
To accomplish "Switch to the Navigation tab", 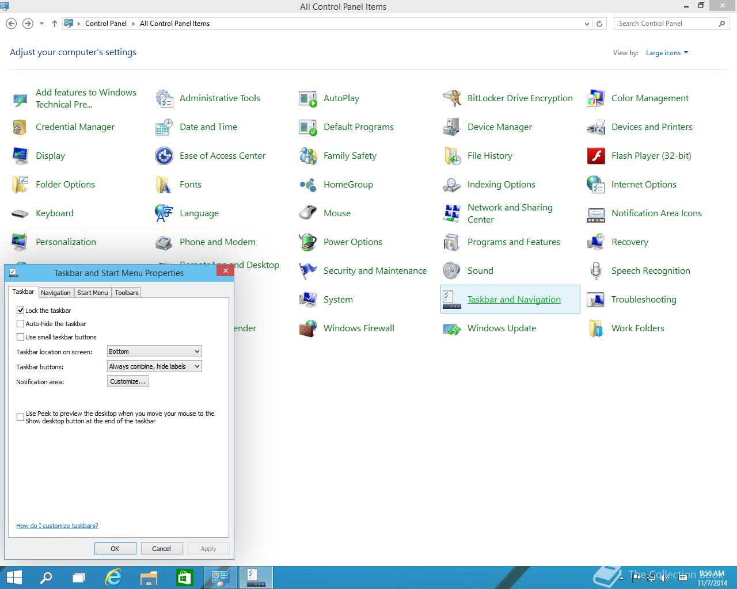I will pyautogui.click(x=56, y=293).
